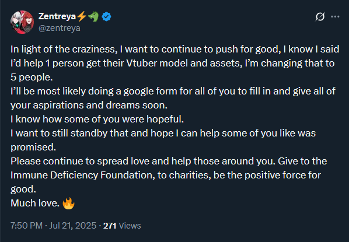Screen dimensions: 349x242
Task: Visit the @zentreya handle link
Action: click(60, 28)
